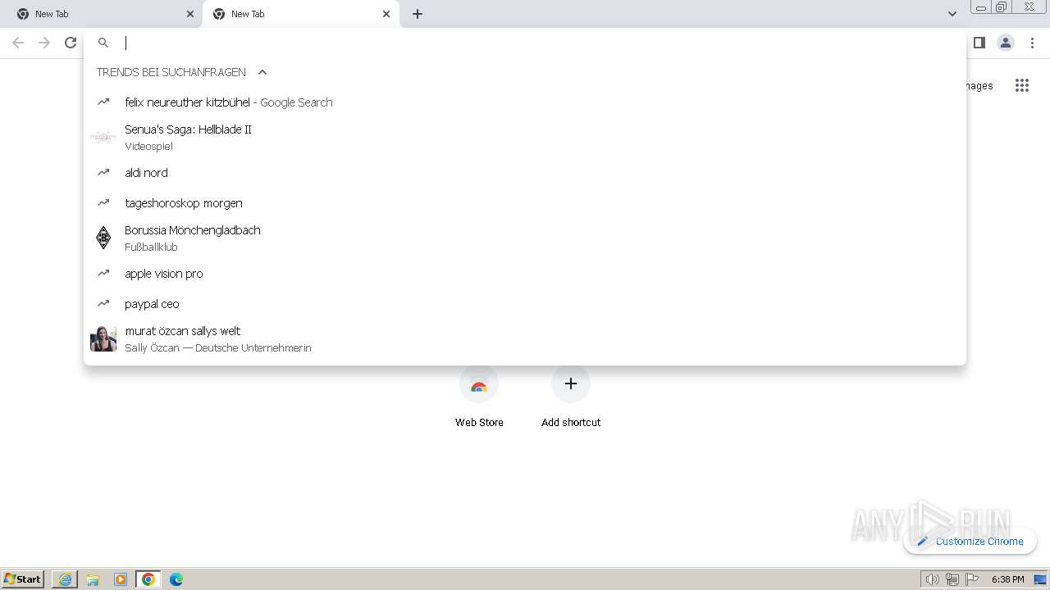Screen dimensions: 1050x590
Task: Click the network tray icon
Action: point(952,579)
